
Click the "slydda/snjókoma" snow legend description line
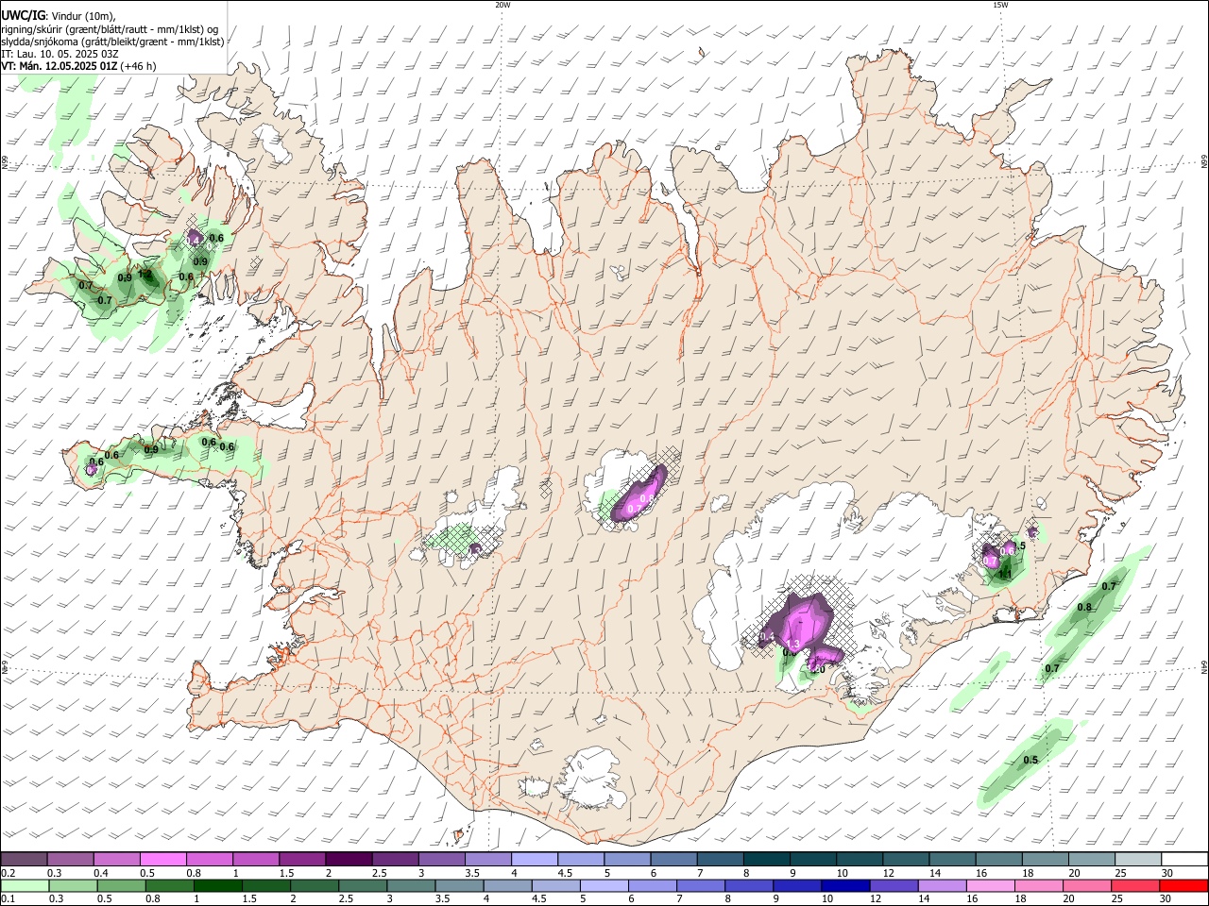tap(112, 42)
